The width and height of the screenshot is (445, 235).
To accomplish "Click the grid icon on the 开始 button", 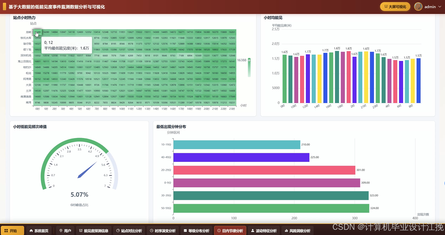I will (6, 231).
